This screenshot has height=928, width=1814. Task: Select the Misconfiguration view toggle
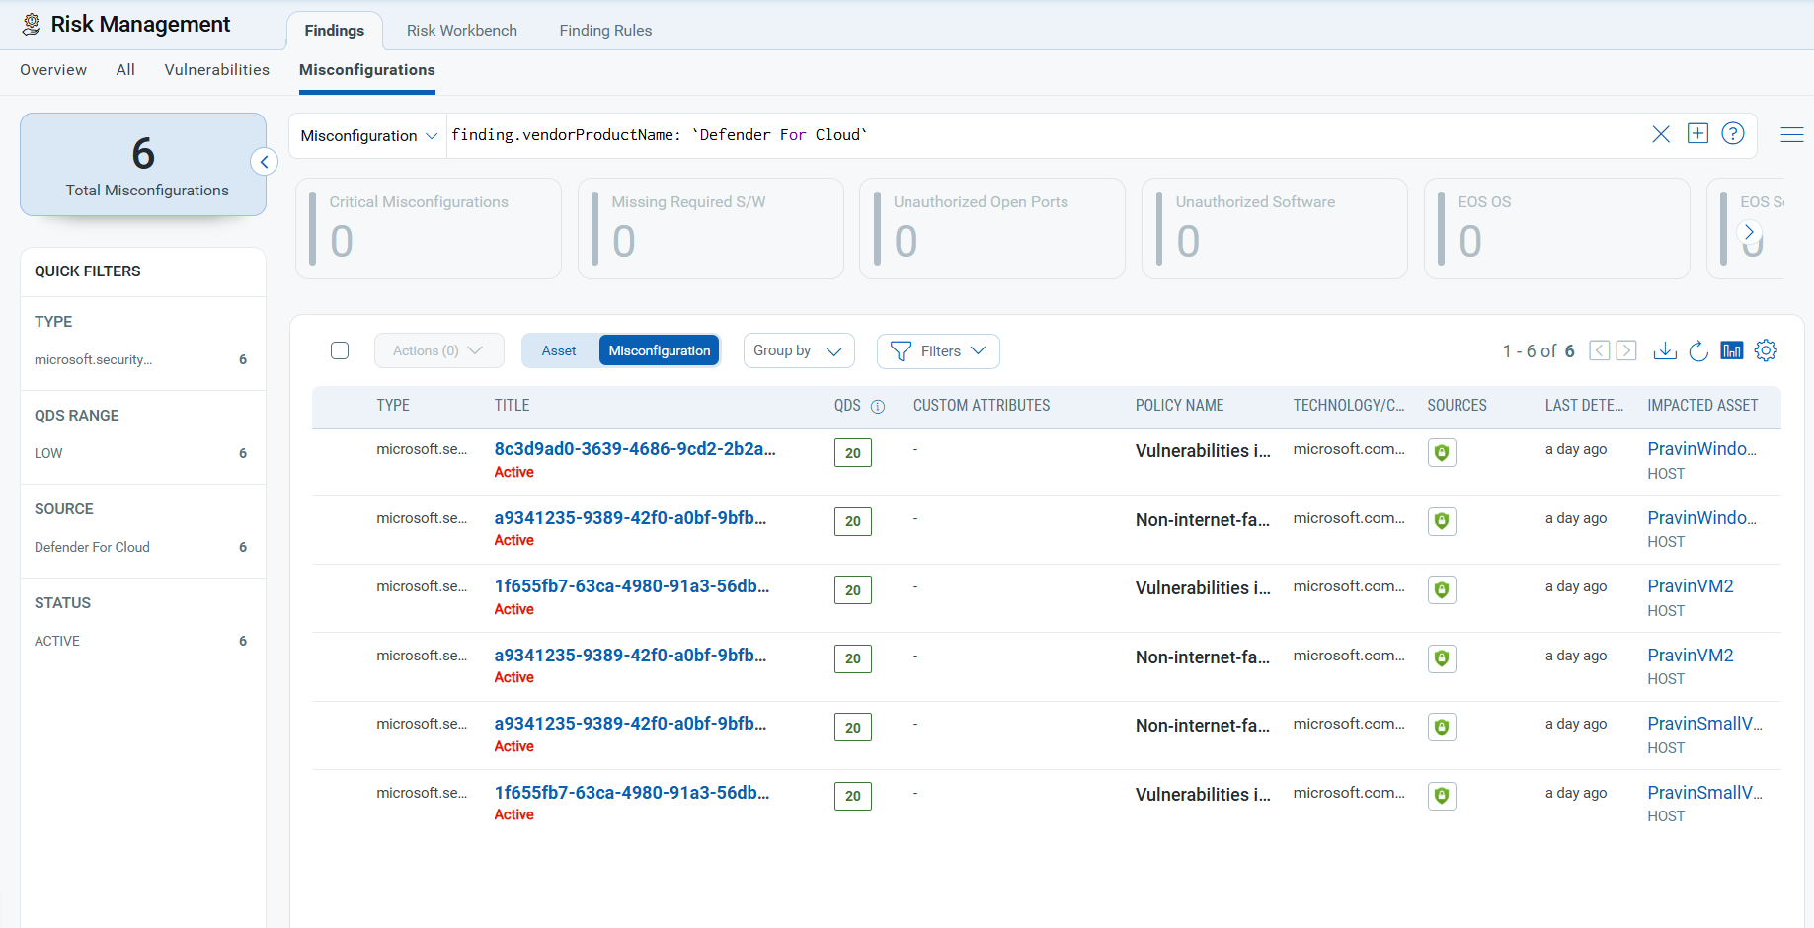659,350
